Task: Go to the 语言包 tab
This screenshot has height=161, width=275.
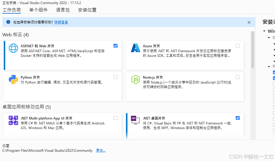Action: click(63, 10)
